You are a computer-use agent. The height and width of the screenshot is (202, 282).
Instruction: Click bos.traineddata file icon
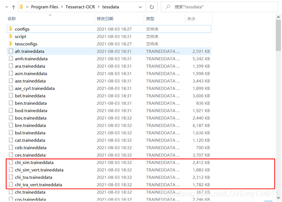pos(11,118)
